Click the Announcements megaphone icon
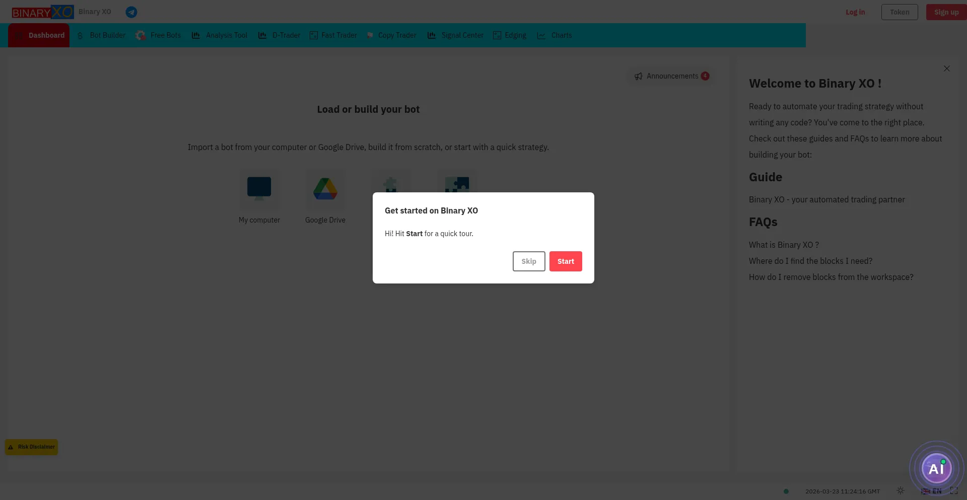Screen dimensions: 967x500 (x=638, y=76)
